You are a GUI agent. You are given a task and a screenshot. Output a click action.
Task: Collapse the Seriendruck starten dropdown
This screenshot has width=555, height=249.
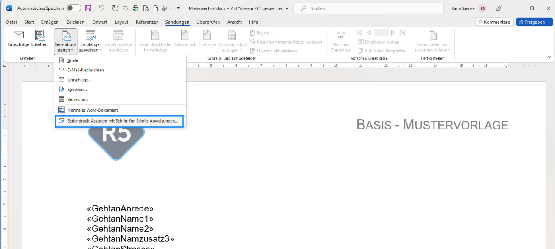65,41
